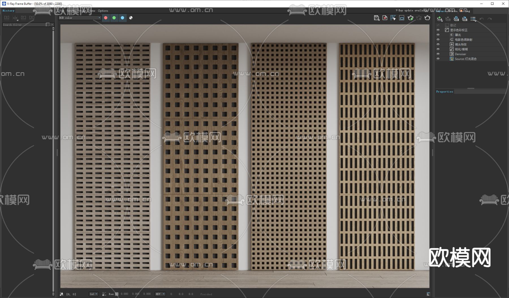509x298 pixels.
Task: Open the 1x1 sample size dropdown
Action: [x=93, y=294]
